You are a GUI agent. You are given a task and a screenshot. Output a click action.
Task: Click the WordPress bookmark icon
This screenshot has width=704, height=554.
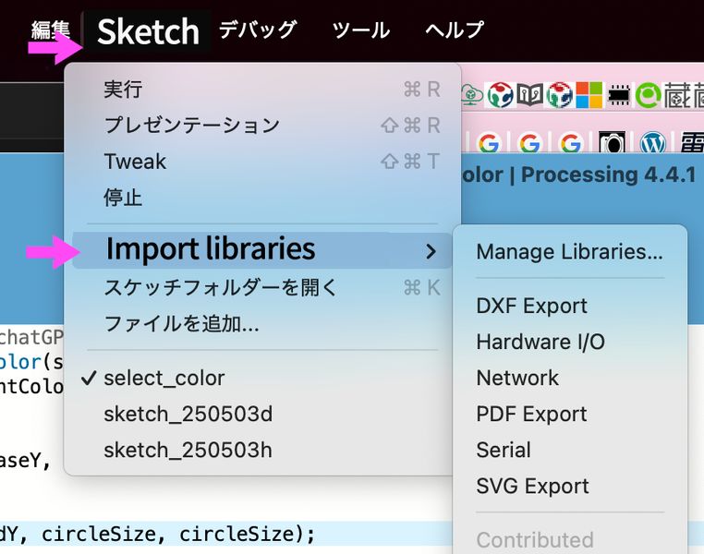pos(653,142)
